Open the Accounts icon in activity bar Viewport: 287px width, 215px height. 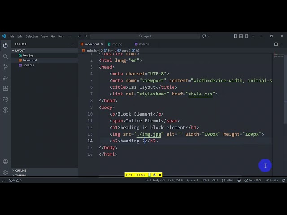click(5, 162)
